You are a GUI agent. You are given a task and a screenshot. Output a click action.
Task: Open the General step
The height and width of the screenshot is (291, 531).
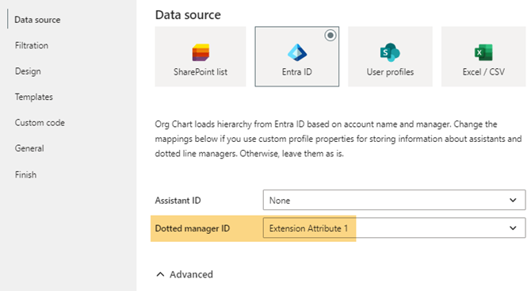pyautogui.click(x=29, y=148)
